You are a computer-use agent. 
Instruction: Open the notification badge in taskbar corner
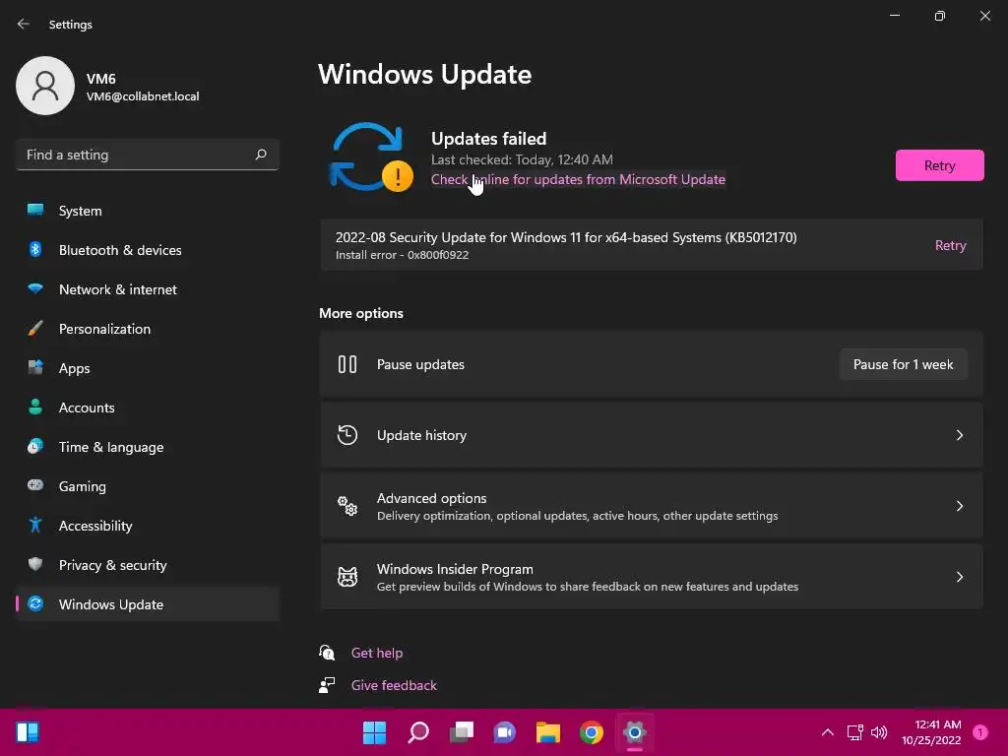[980, 732]
